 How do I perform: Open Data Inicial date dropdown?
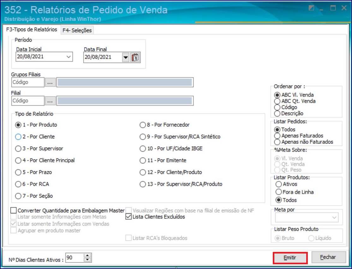click(x=69, y=57)
